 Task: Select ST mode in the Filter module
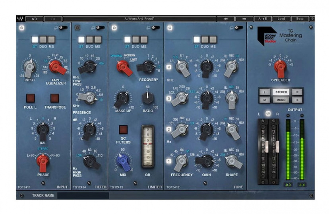point(81,40)
